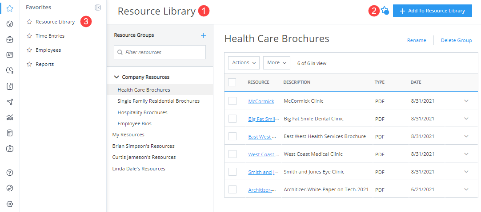The width and height of the screenshot is (481, 212).
Task: Expand the West Coast Medical Clinic row chevron
Action: point(466,154)
